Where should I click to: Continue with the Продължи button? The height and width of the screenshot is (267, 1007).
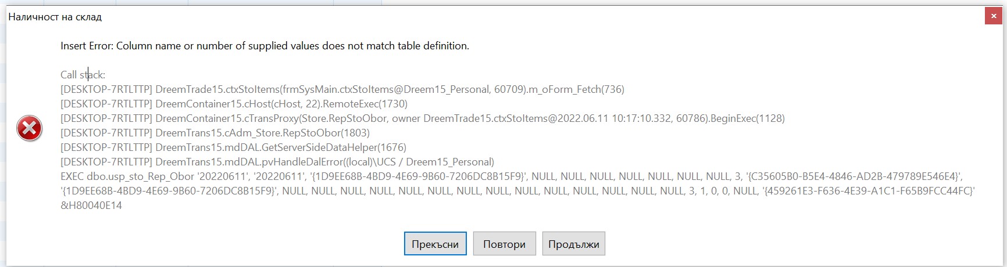click(x=574, y=244)
